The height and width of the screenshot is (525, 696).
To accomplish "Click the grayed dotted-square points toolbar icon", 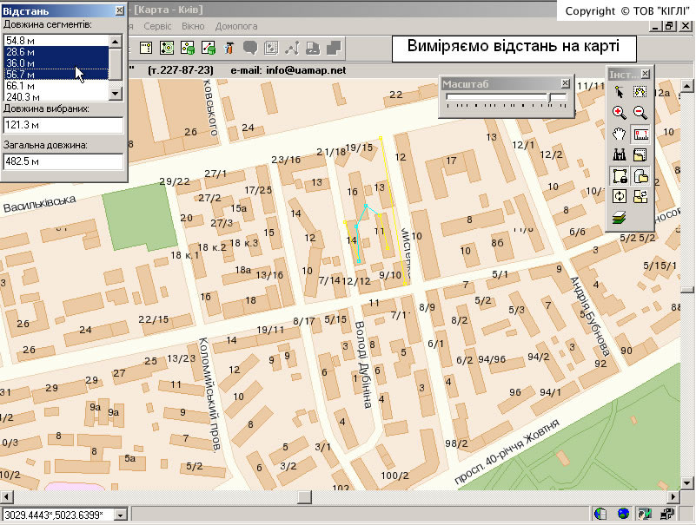I will pyautogui.click(x=271, y=48).
